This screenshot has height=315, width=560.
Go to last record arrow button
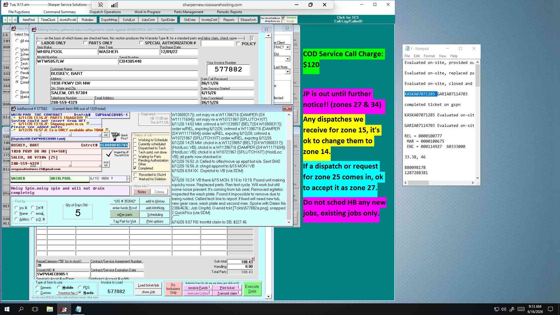(x=15, y=20)
